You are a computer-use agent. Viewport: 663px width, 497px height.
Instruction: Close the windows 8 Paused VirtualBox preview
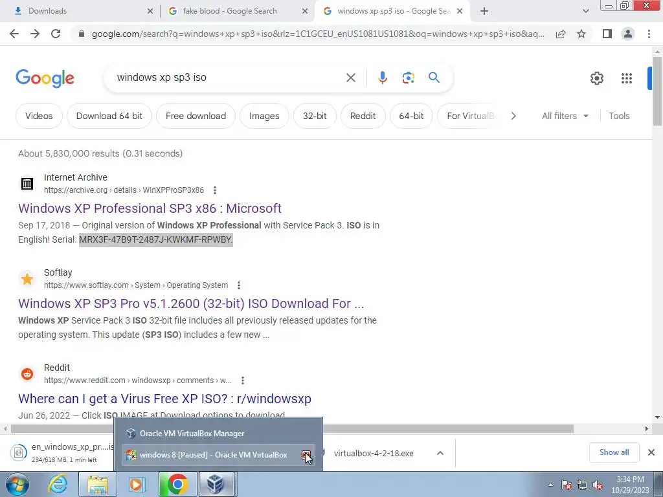point(306,455)
